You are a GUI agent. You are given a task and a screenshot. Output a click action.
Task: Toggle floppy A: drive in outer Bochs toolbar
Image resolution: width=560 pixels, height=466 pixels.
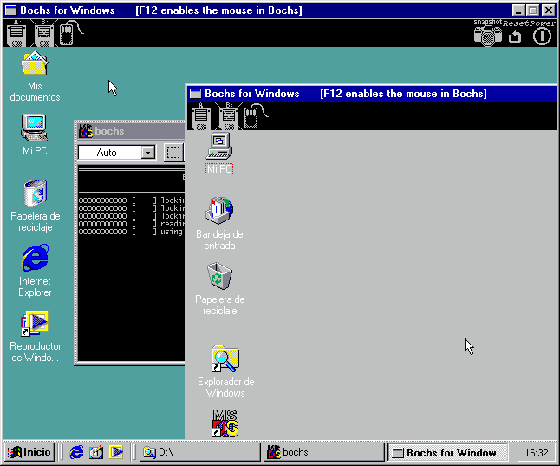[16, 34]
